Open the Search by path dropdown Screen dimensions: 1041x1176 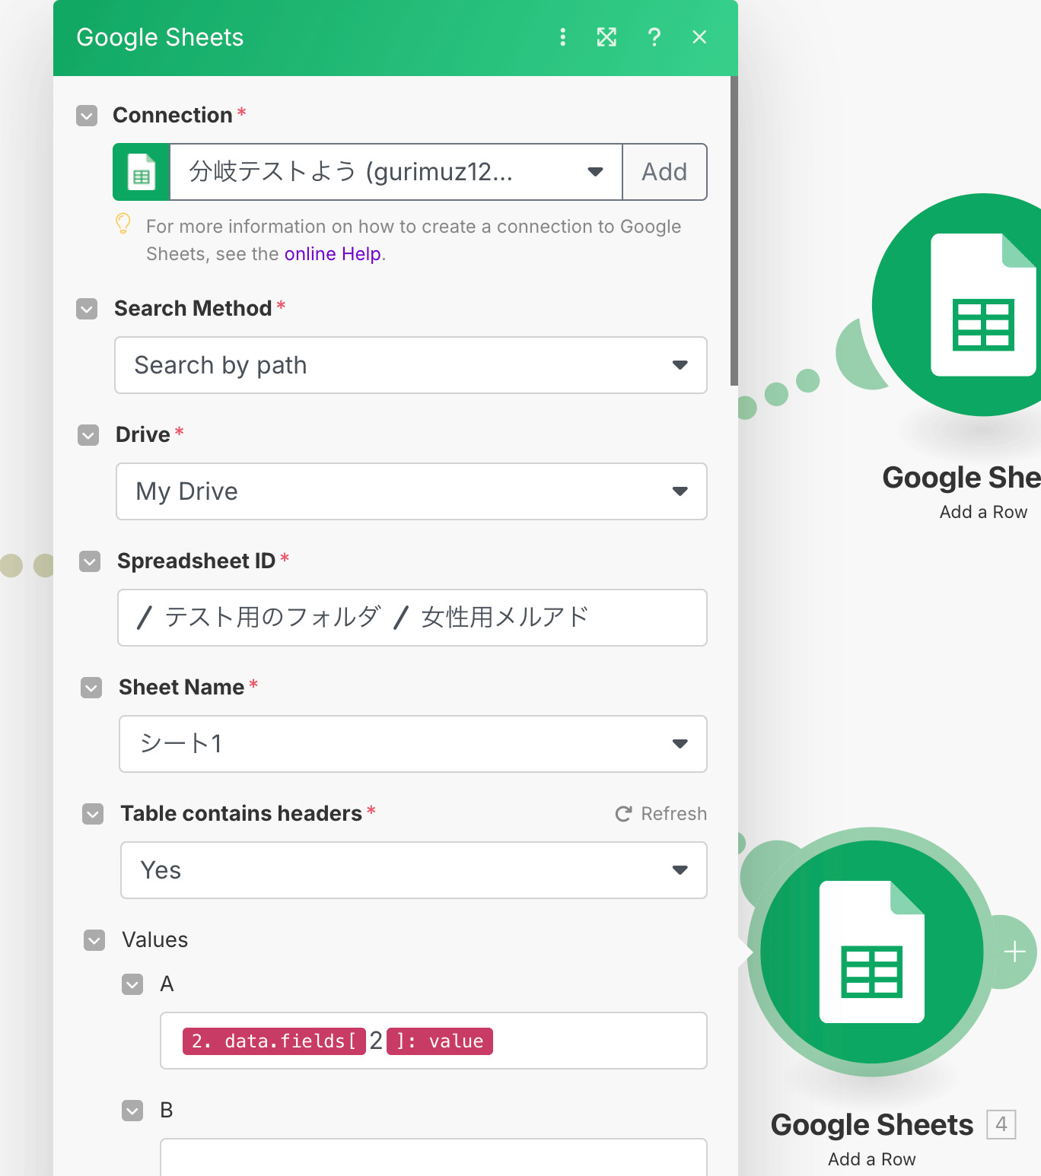411,365
